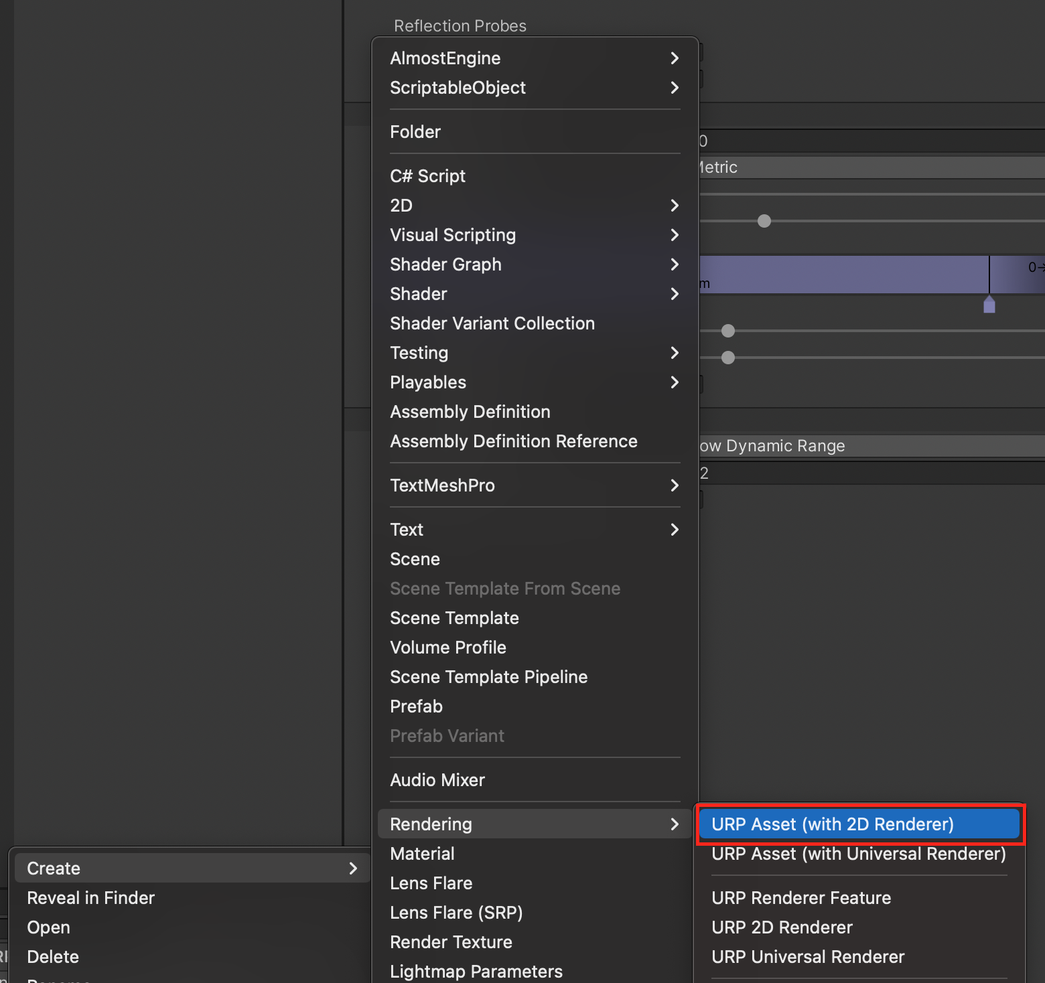This screenshot has width=1045, height=983.
Task: Create a Scene Template Pipeline
Action: (x=535, y=677)
